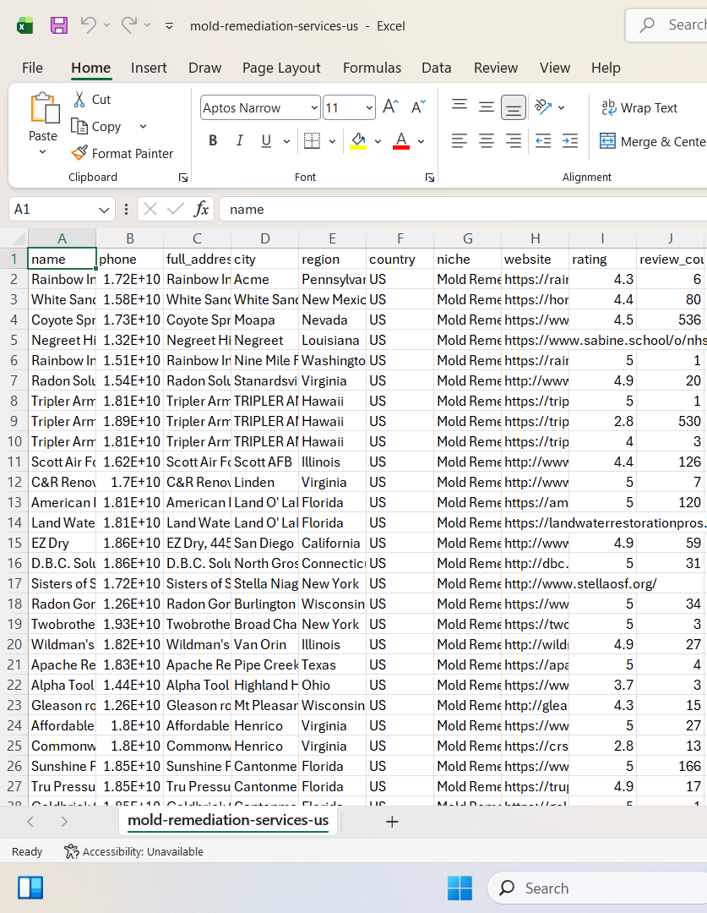Switch to the Draw tab
707x913 pixels.
coord(204,68)
